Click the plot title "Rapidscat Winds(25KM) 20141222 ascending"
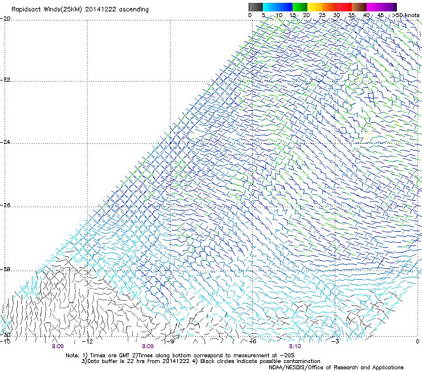 click(80, 10)
